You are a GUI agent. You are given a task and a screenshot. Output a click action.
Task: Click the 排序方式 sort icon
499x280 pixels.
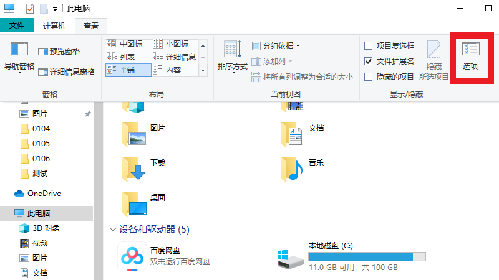(232, 56)
